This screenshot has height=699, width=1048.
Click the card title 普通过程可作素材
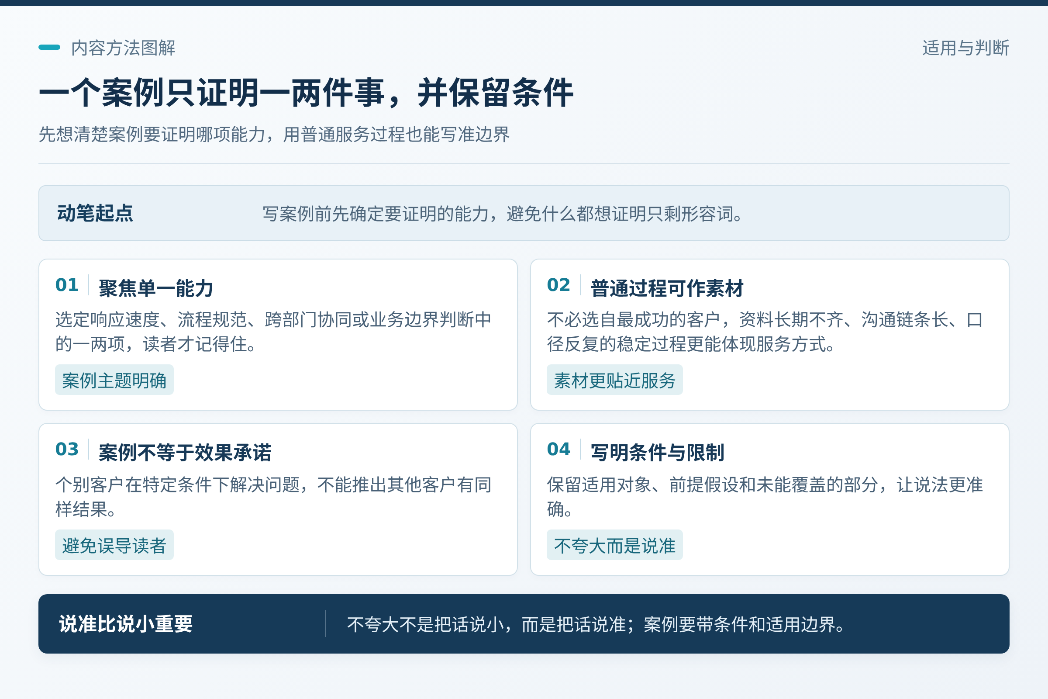[667, 288]
